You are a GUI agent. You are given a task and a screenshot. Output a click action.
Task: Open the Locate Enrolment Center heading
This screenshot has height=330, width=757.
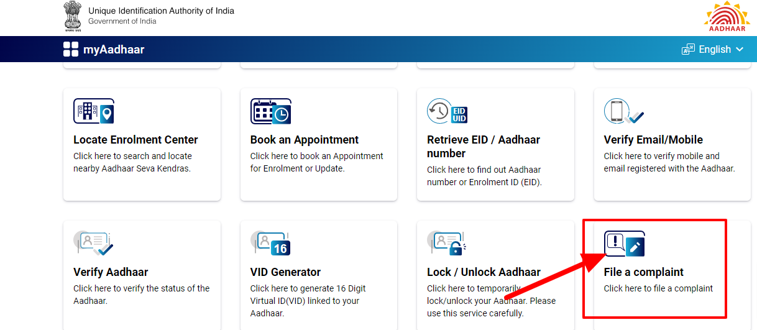point(135,140)
